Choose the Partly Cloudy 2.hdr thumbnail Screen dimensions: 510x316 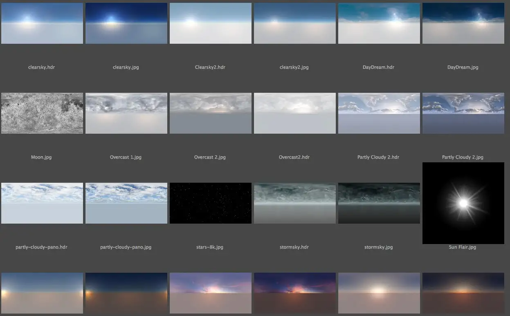tap(379, 113)
